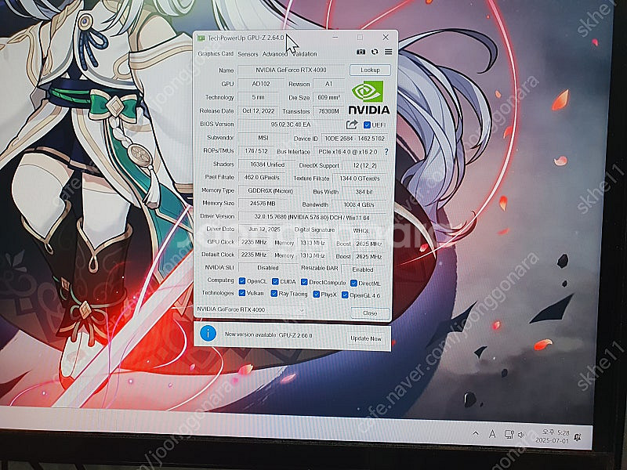Click the Default Clock Boost field 2625 MHz
This screenshot has width=627, height=470.
point(368,257)
